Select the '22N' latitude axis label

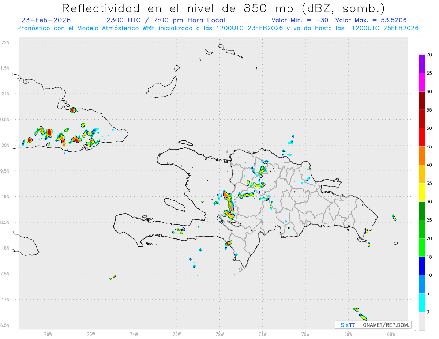tap(6, 42)
